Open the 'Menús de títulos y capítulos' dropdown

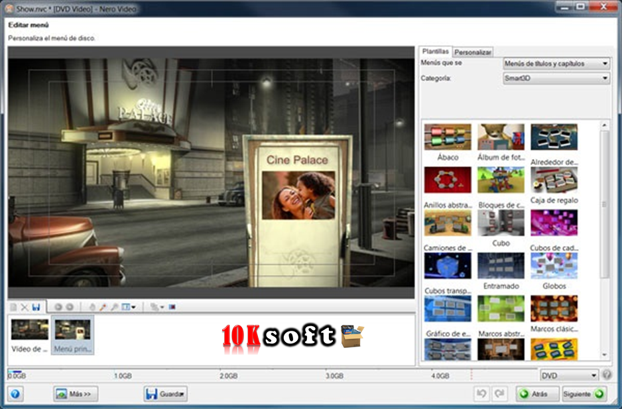click(x=556, y=64)
